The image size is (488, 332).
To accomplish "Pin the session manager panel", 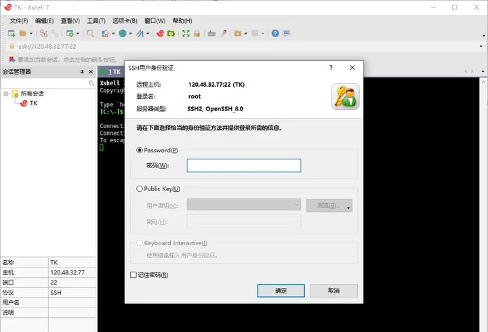I will [x=82, y=72].
